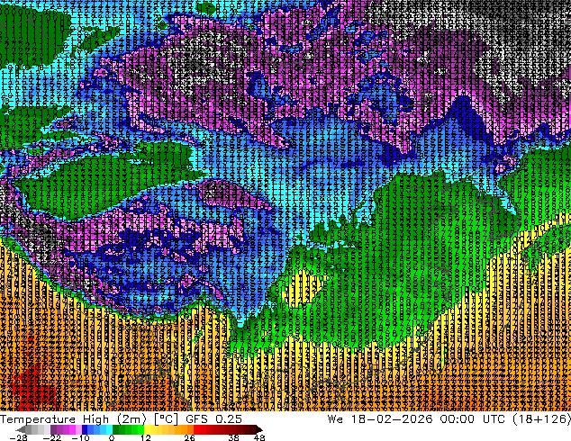Click the cyan legend swatch left of the 0 label
Screen dimensions: 571x441
[x=109, y=429]
